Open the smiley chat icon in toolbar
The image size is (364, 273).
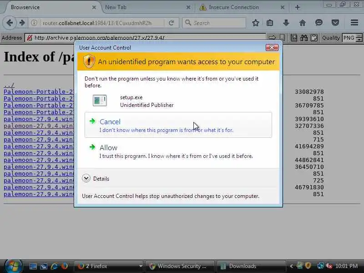(x=319, y=23)
